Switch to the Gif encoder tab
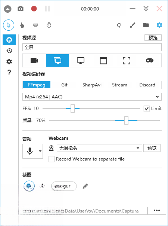The width and height of the screenshot is (168, 226). click(x=64, y=85)
